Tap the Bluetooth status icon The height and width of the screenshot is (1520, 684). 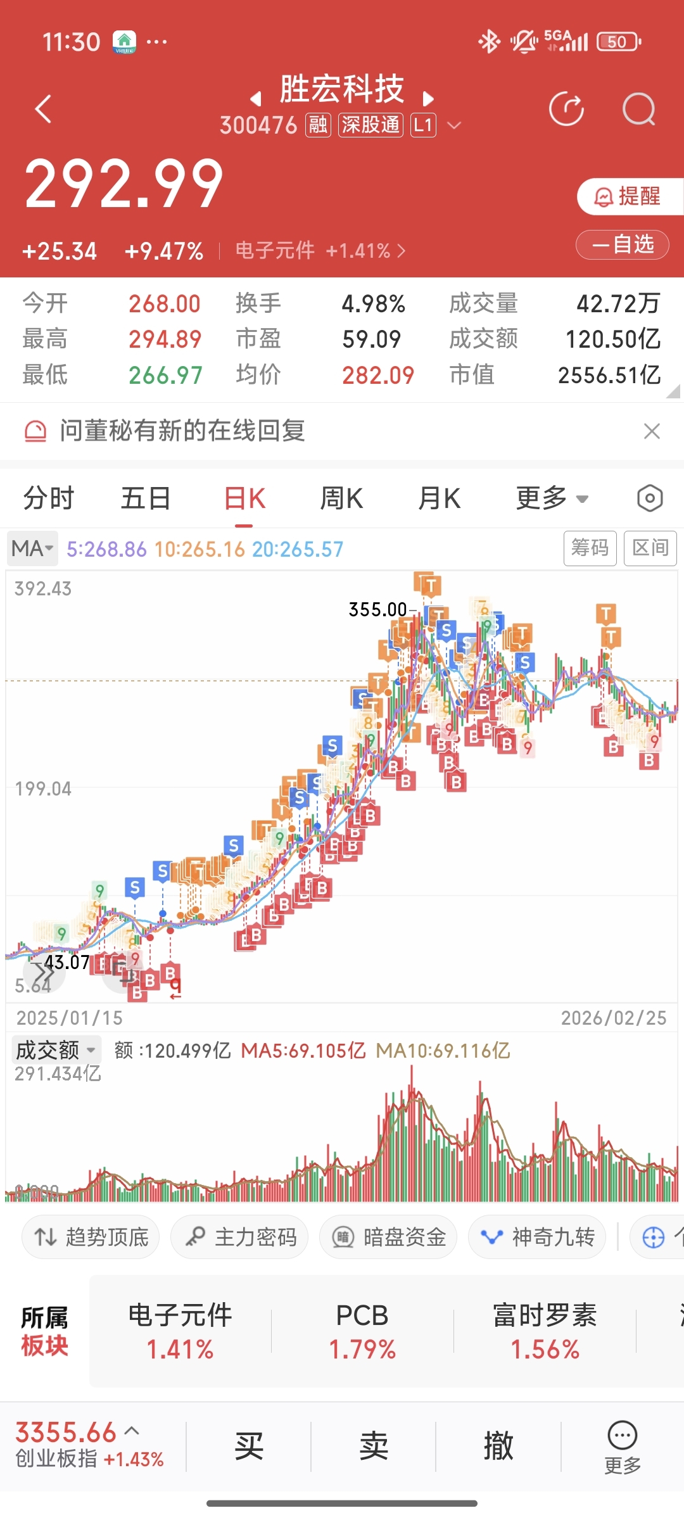pyautogui.click(x=489, y=42)
